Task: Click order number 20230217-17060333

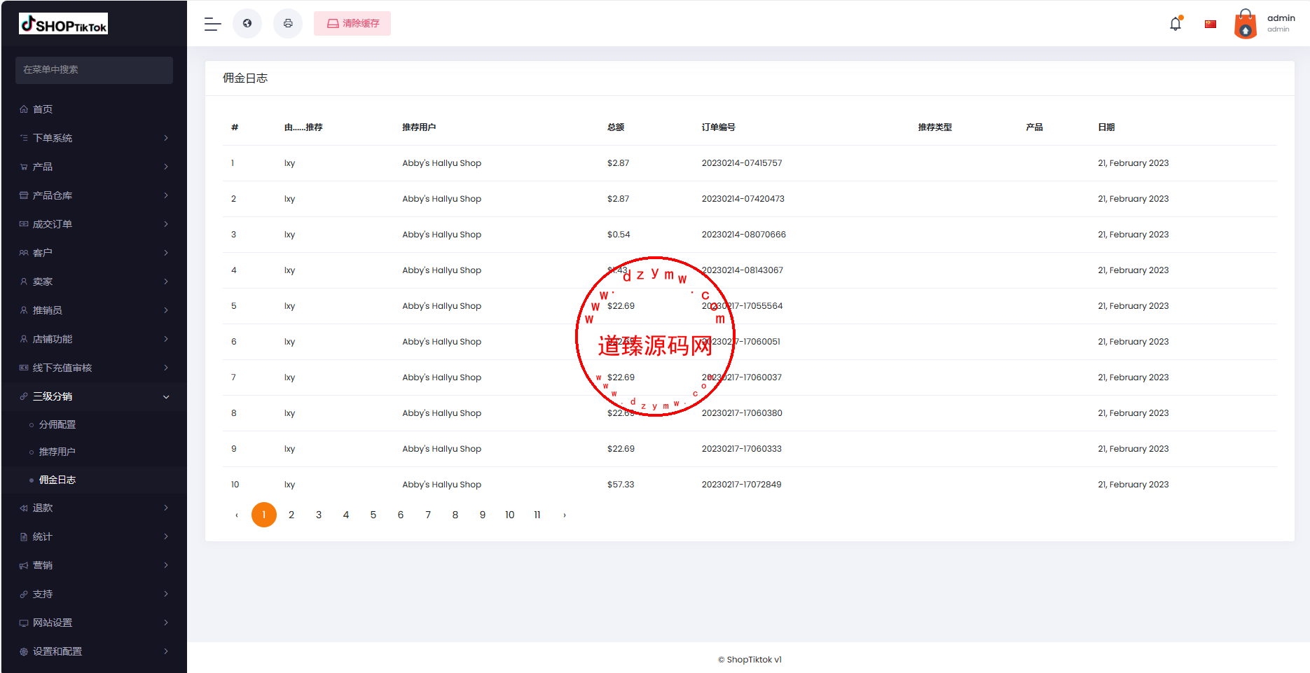Action: [742, 449]
